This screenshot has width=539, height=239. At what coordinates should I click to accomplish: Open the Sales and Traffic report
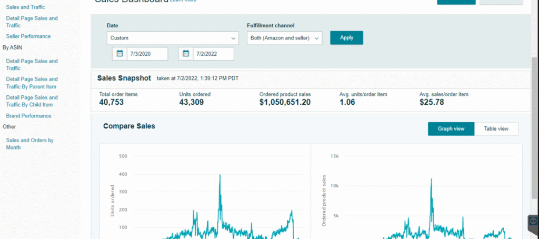point(25,7)
